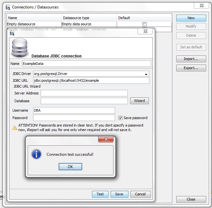Select the Empty datasource table row
This screenshot has height=208, width=212.
34,24
